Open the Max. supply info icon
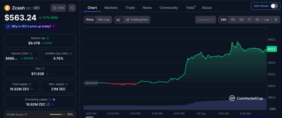Screen dimensions: 282x118 point(67,84)
